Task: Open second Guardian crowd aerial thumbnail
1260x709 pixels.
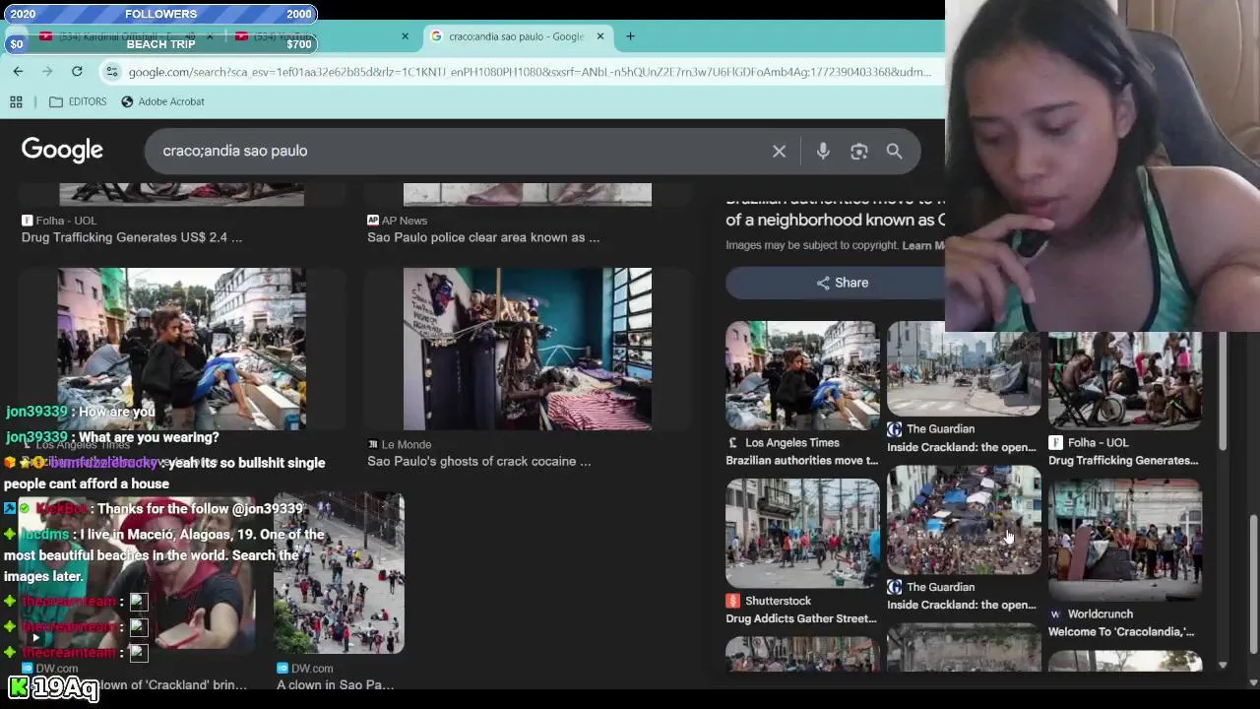Action: 964,520
